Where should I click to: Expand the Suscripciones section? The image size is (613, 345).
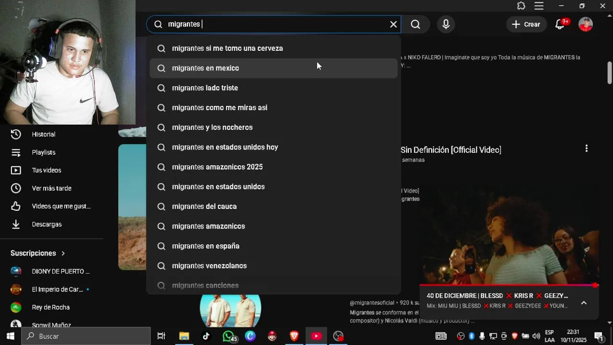click(38, 253)
